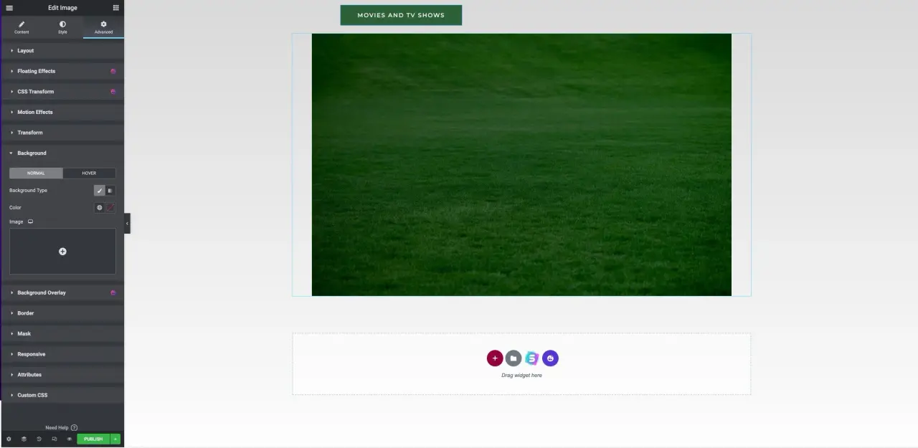Viewport: 918px width, 448px height.
Task: Preview changes with eye icon
Action: pos(69,439)
